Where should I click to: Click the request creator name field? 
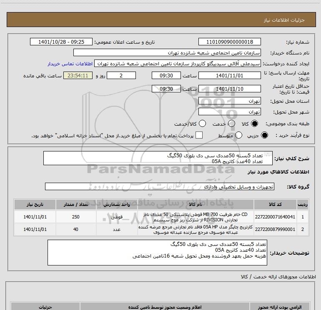[178, 64]
